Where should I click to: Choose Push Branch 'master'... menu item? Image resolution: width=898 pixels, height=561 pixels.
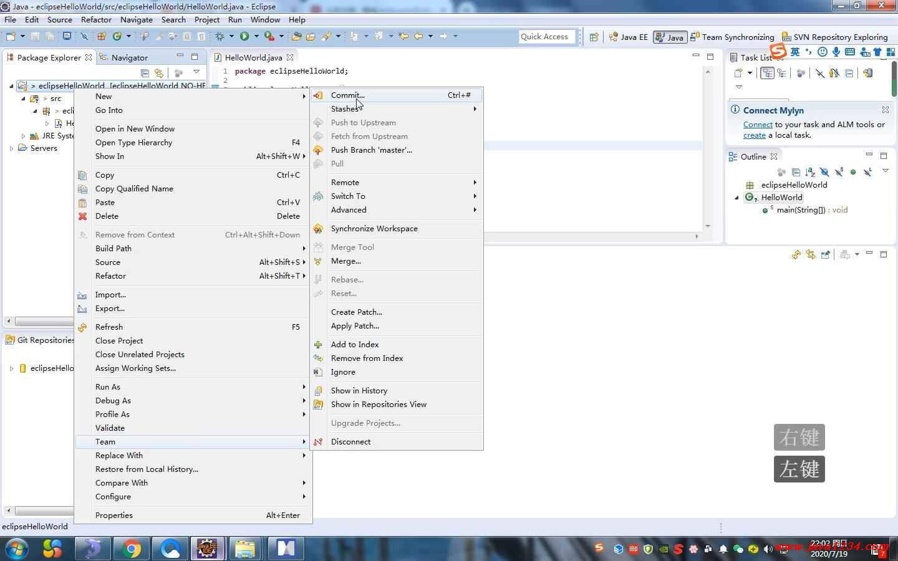(x=397, y=150)
